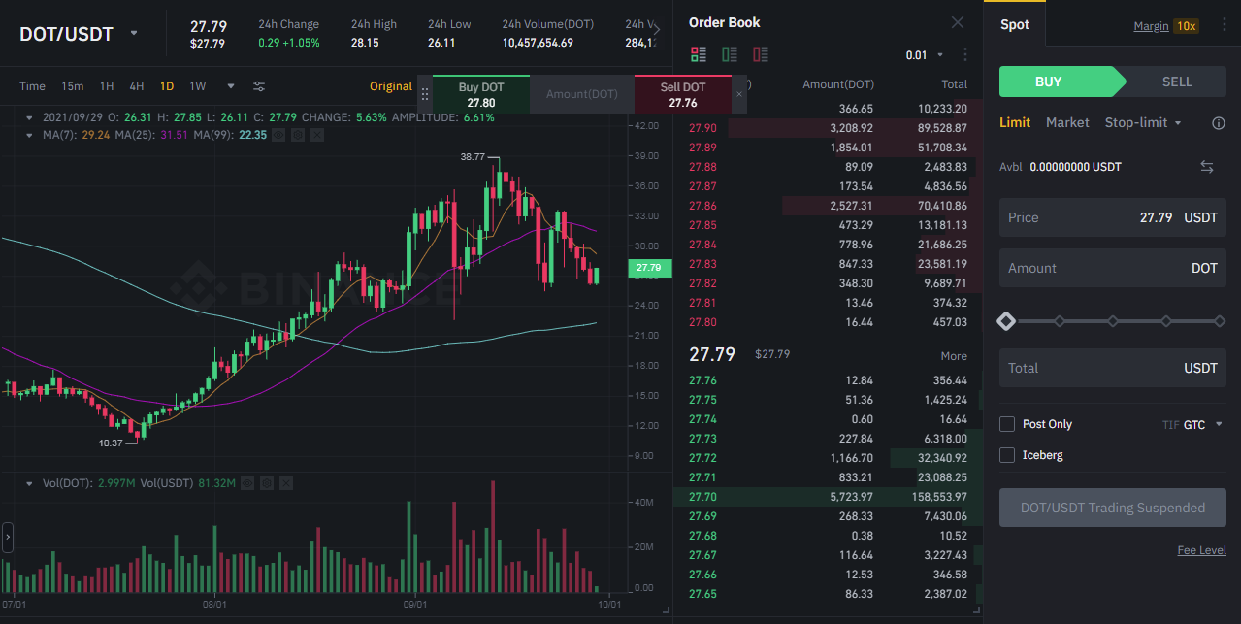This screenshot has height=624, width=1241.
Task: Select the SELL side toggle
Action: pyautogui.click(x=1177, y=82)
